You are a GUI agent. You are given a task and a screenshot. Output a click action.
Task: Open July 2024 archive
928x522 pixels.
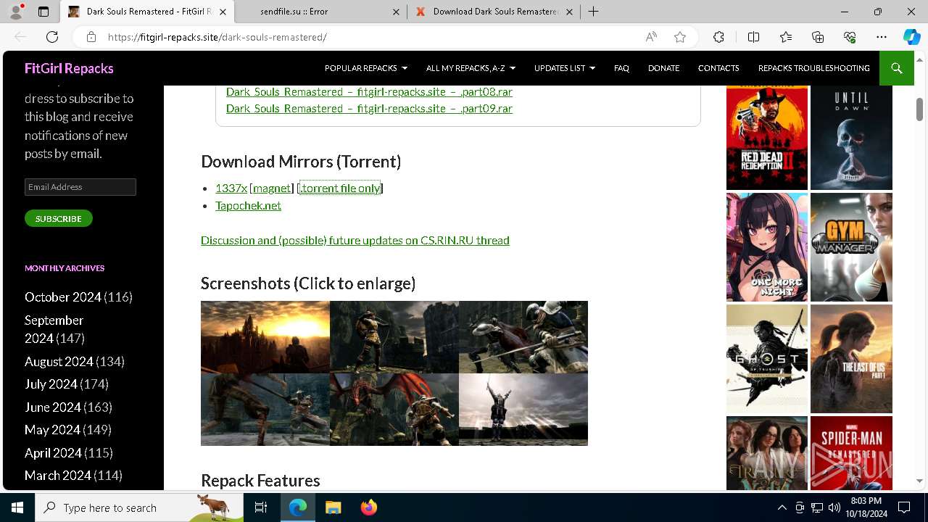point(51,384)
